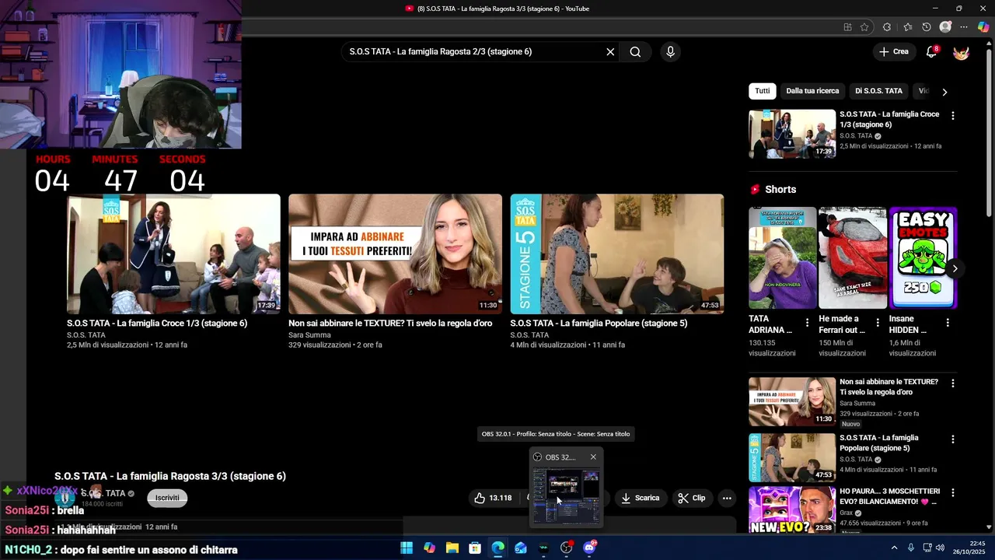Start voice search with microphone icon
Viewport: 995px width, 560px height.
[670, 52]
